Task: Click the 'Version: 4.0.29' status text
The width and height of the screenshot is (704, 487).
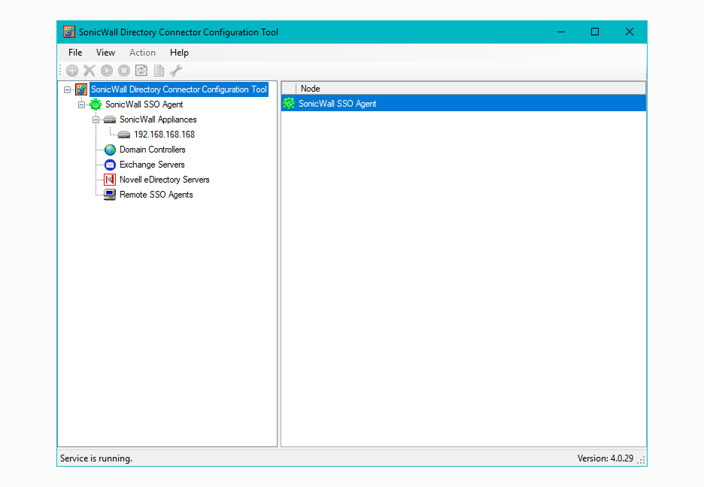Action: [605, 458]
